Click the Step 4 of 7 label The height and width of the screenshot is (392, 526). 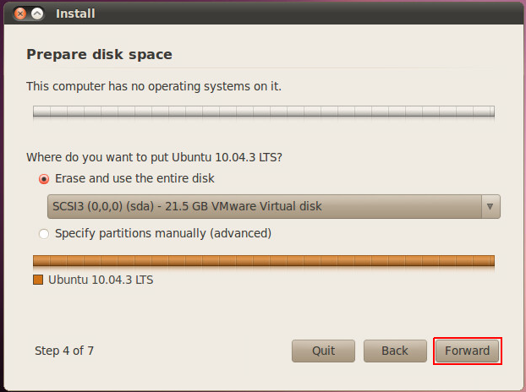[x=64, y=351]
